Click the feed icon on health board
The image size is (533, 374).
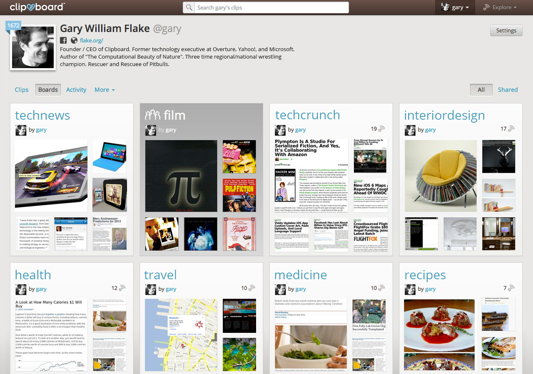pyautogui.click(x=122, y=288)
